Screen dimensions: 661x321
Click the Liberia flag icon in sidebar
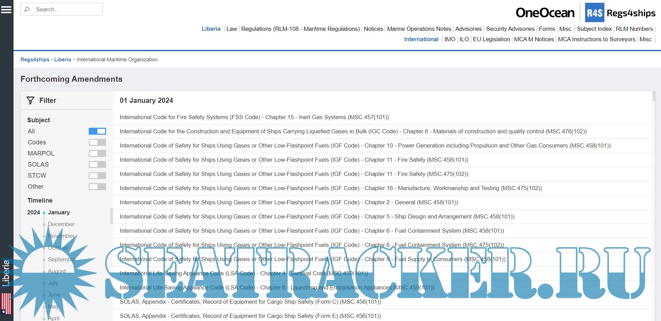6,303
